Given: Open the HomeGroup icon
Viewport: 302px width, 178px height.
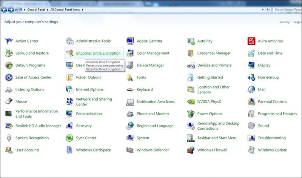Looking at the screenshot, I should [251, 77].
